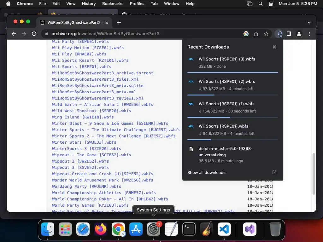Viewport: 323px width, 242px height.
Task: Open Show all downloads external icon
Action: pyautogui.click(x=274, y=172)
